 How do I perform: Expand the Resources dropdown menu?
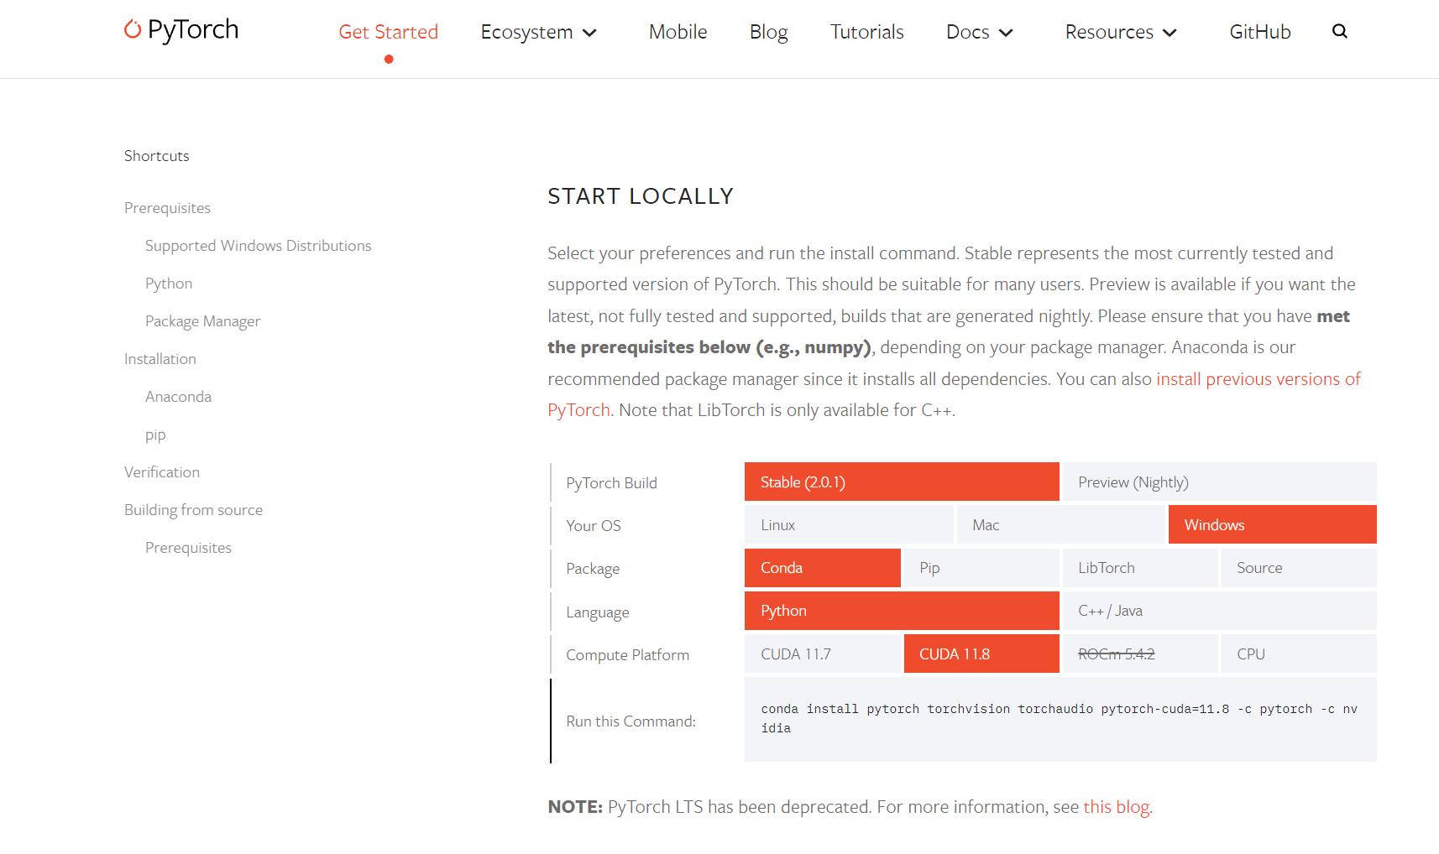point(1121,32)
